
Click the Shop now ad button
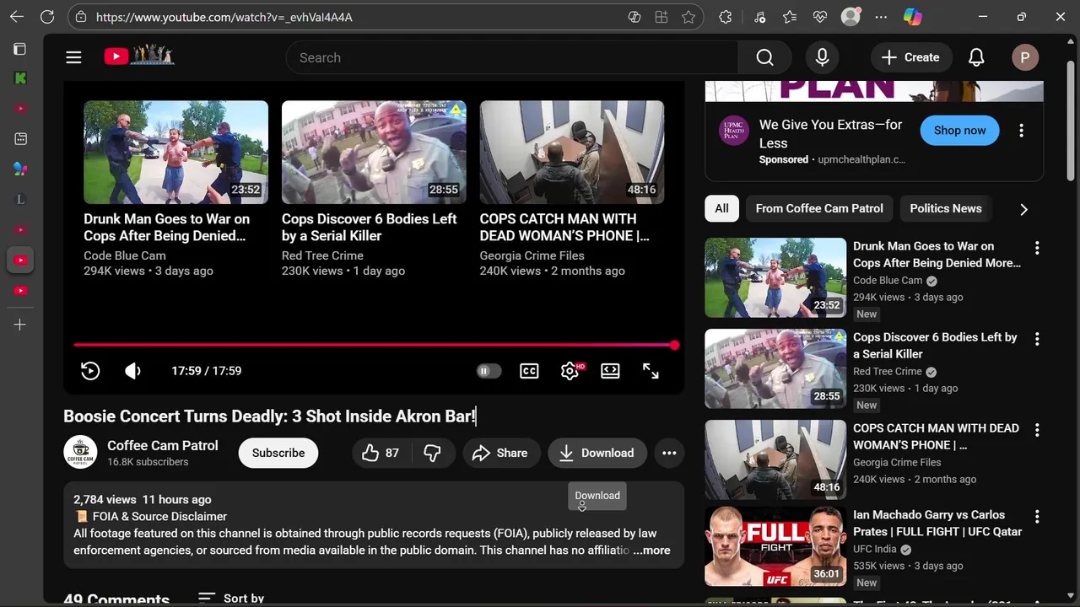[959, 130]
